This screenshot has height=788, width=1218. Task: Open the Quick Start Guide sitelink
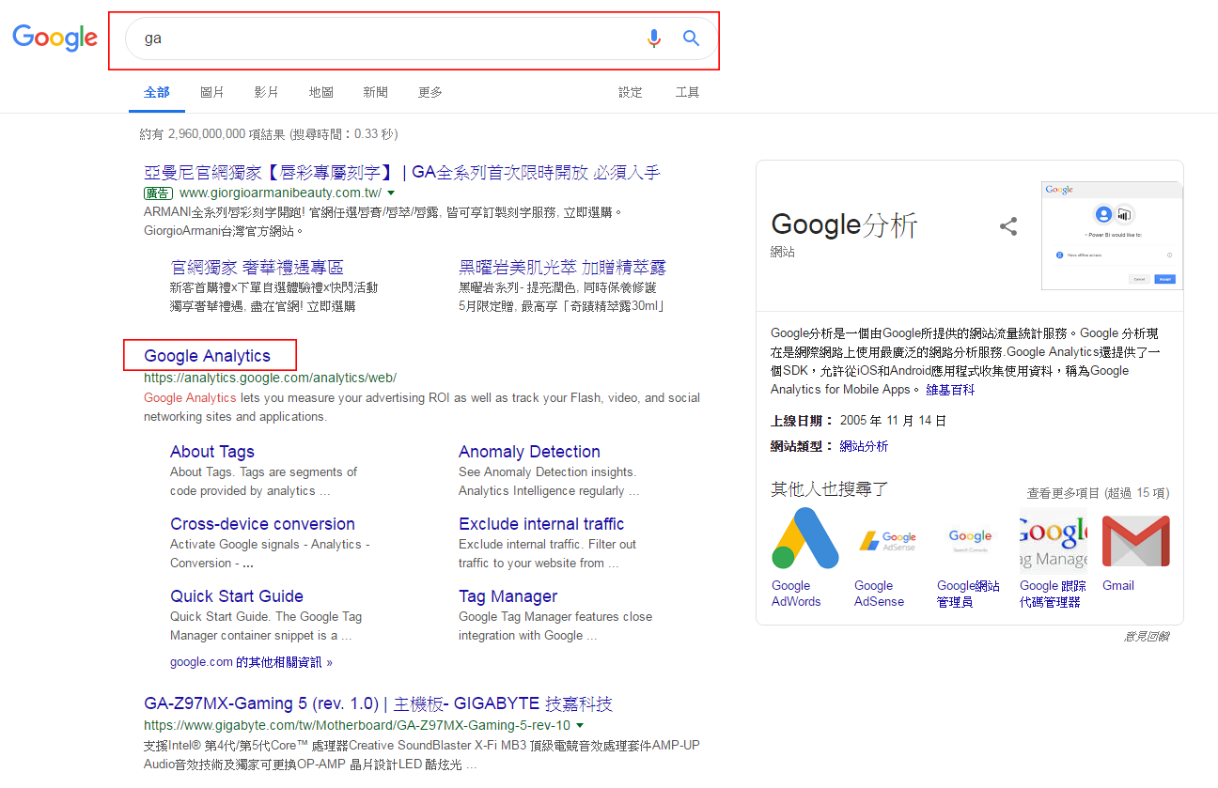click(x=237, y=596)
